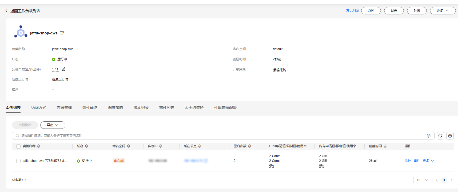Copy the blurred node address icon
Screen dimensions: 458x192
(206, 161)
